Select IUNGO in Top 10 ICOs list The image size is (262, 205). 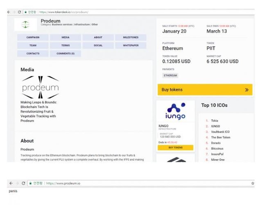(215, 126)
